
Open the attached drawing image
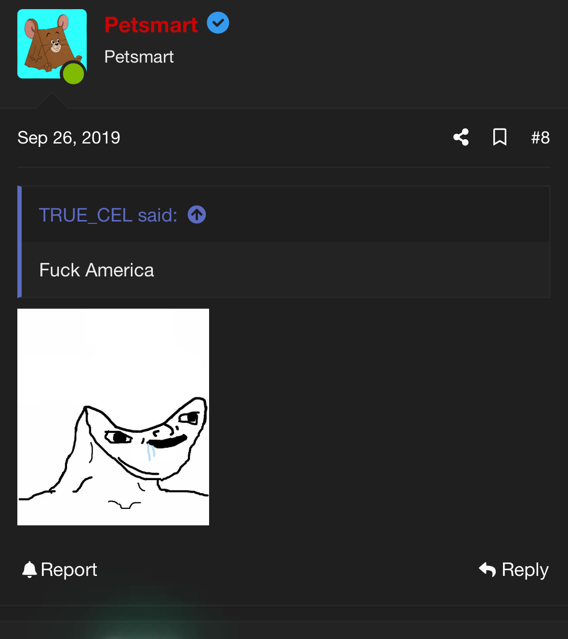(x=113, y=417)
